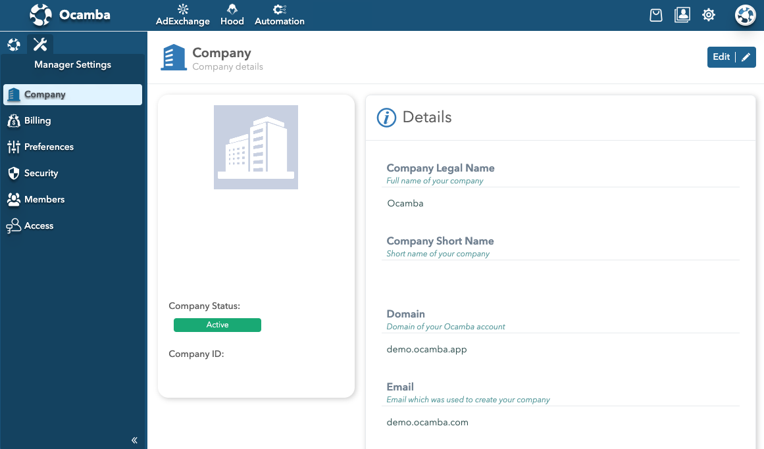Image resolution: width=764 pixels, height=449 pixels.
Task: Open the Security settings section
Action: (x=72, y=174)
